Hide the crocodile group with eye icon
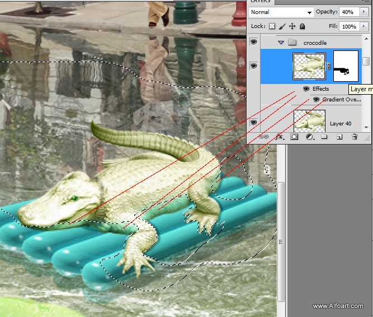 pyautogui.click(x=254, y=42)
